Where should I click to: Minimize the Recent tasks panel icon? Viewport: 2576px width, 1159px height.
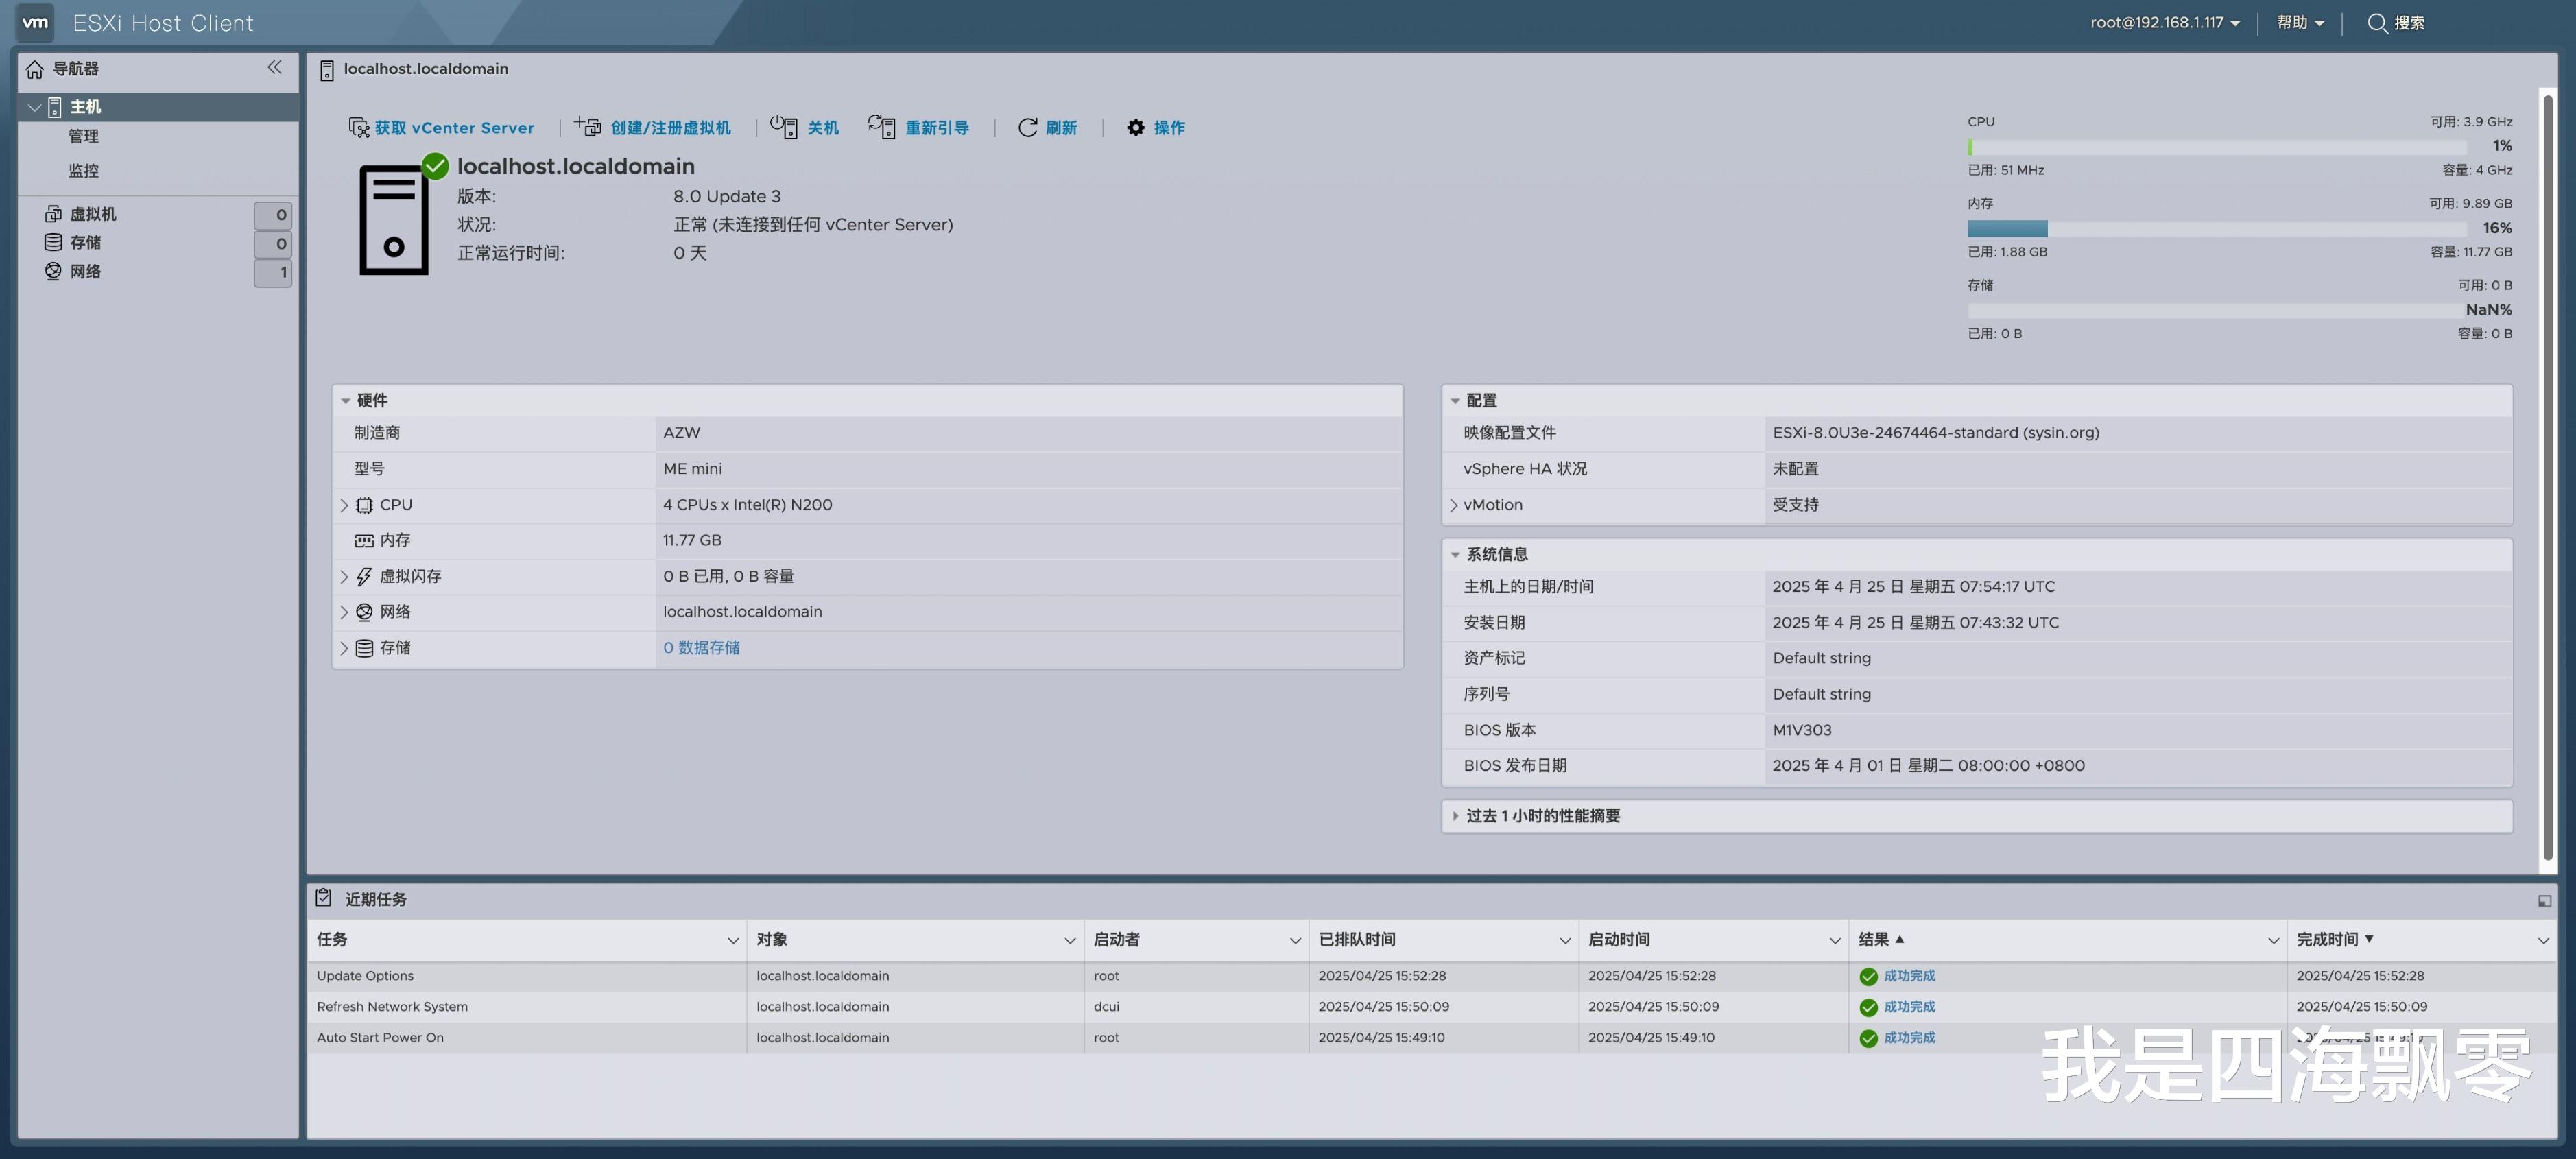click(x=2544, y=901)
